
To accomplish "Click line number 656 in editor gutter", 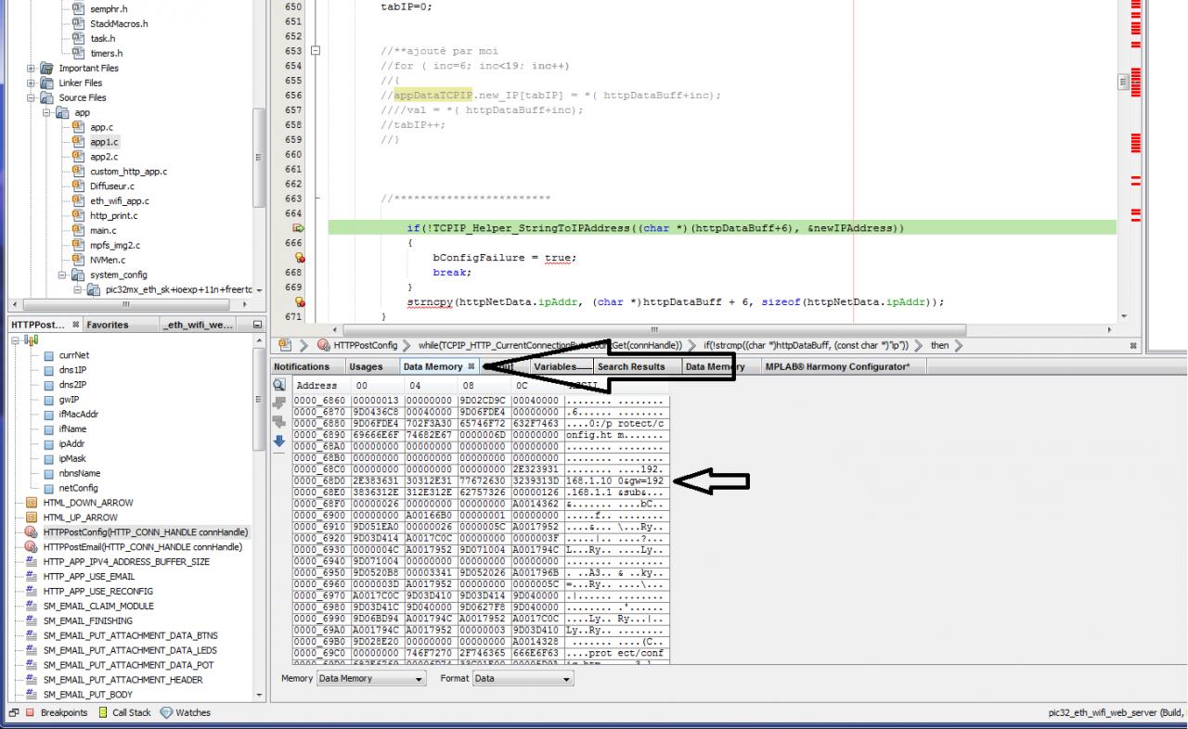I will (293, 96).
